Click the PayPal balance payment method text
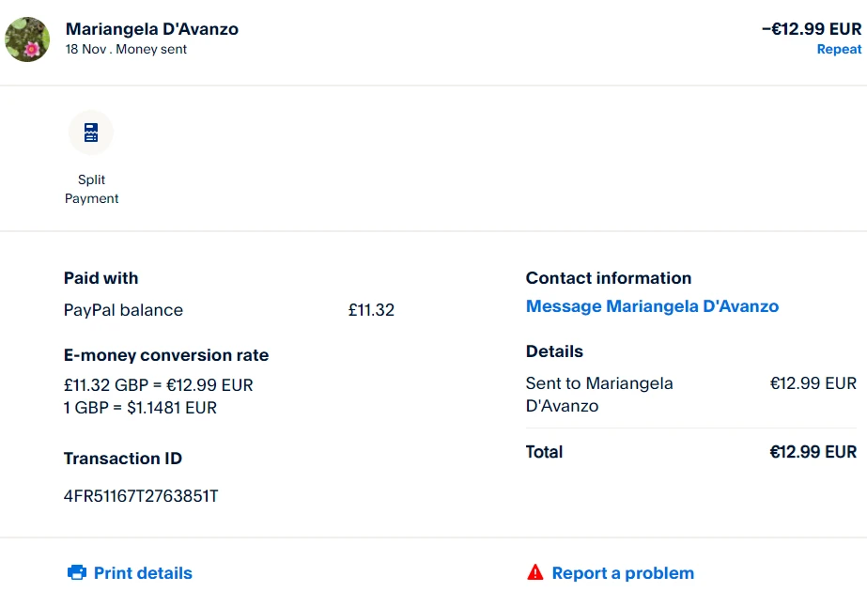This screenshot has width=867, height=592. 123,310
